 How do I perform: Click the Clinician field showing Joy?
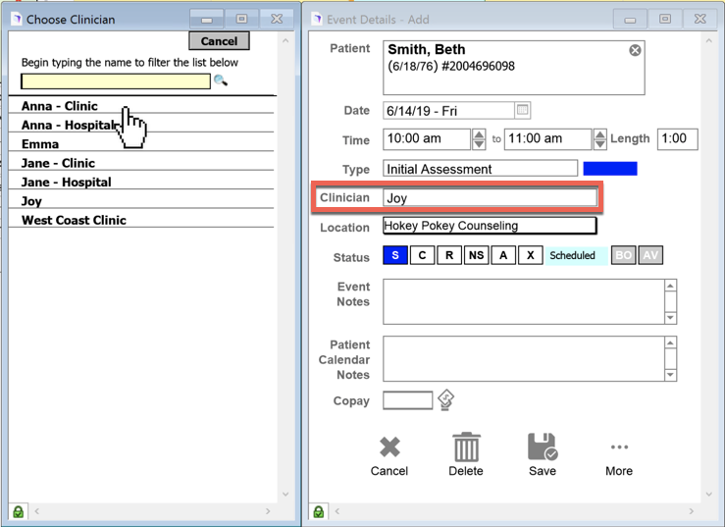point(490,198)
